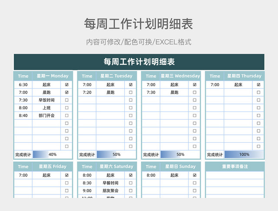
Task: Select Monday's 8:40 time cell
Action: coord(23,115)
